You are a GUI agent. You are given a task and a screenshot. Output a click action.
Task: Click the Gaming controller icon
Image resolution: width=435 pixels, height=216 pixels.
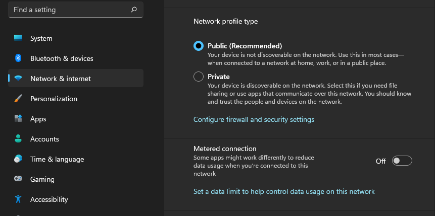click(18, 179)
